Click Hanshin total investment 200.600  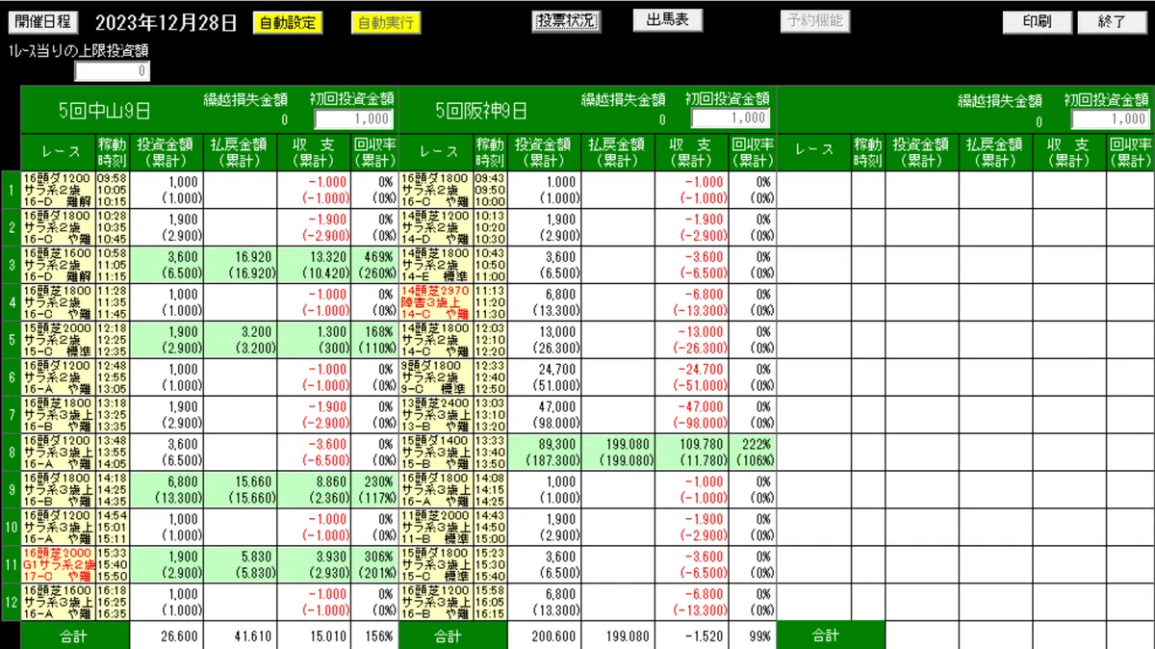point(545,636)
